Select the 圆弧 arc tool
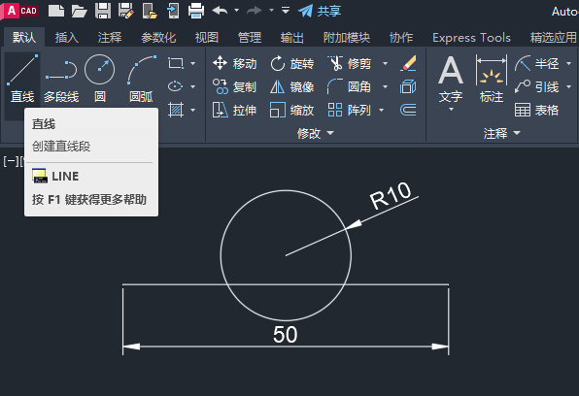The width and height of the screenshot is (579, 396). click(x=142, y=79)
